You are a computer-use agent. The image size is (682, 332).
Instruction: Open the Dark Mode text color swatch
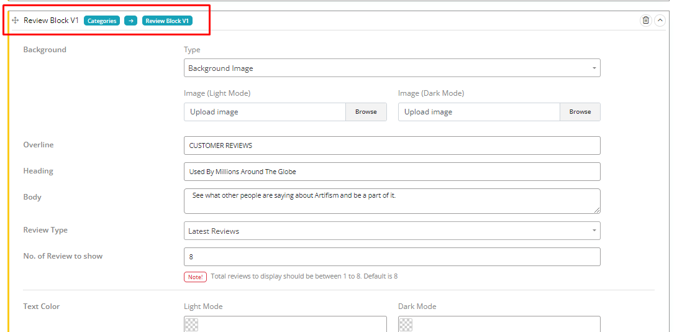coord(406,325)
